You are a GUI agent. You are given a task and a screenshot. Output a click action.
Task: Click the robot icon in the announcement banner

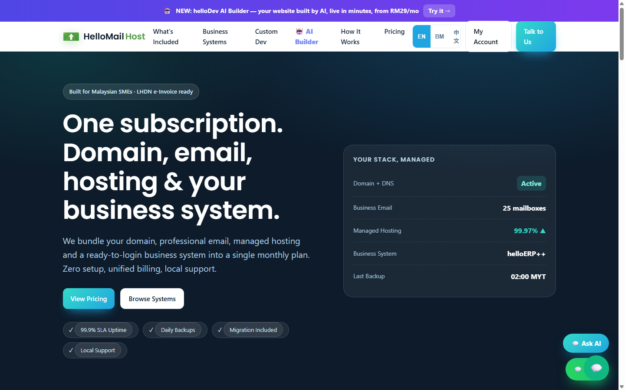[167, 11]
